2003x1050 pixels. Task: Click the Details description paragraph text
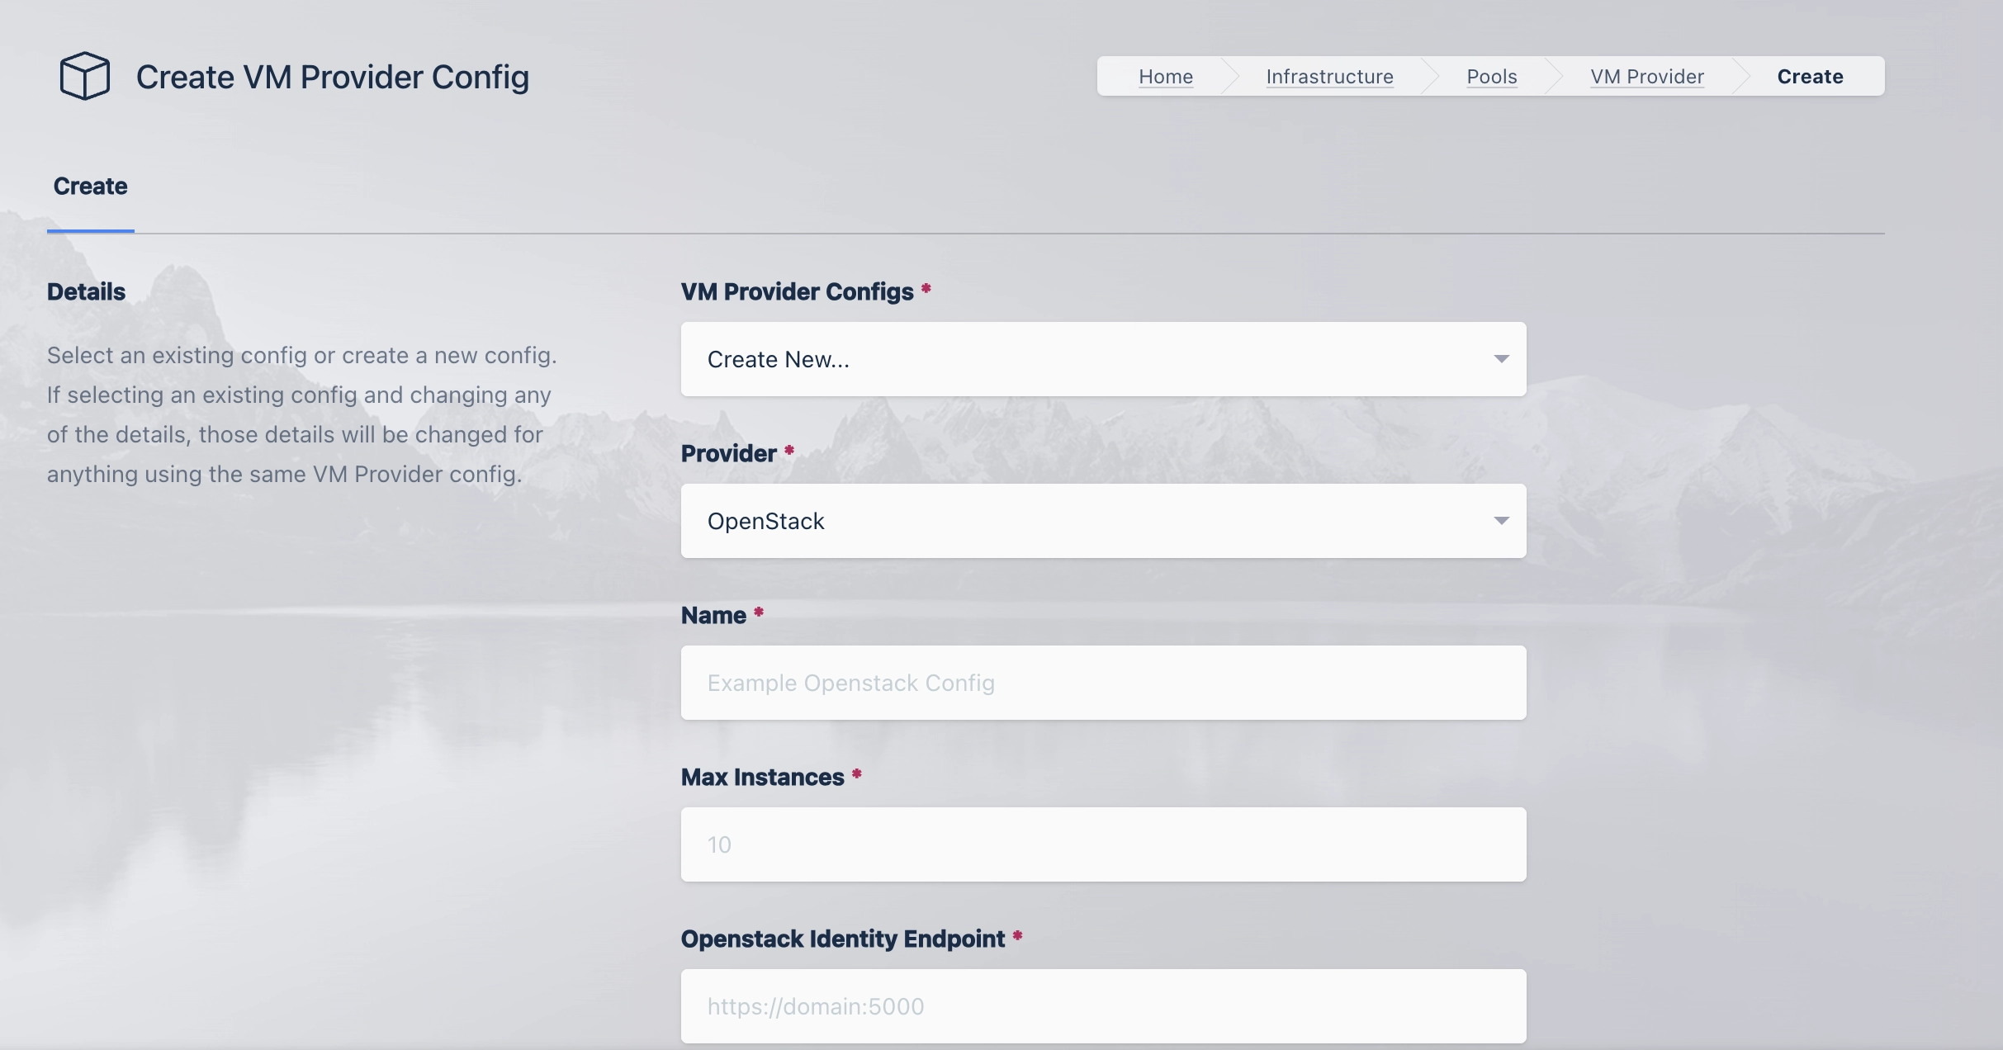pyautogui.click(x=301, y=414)
